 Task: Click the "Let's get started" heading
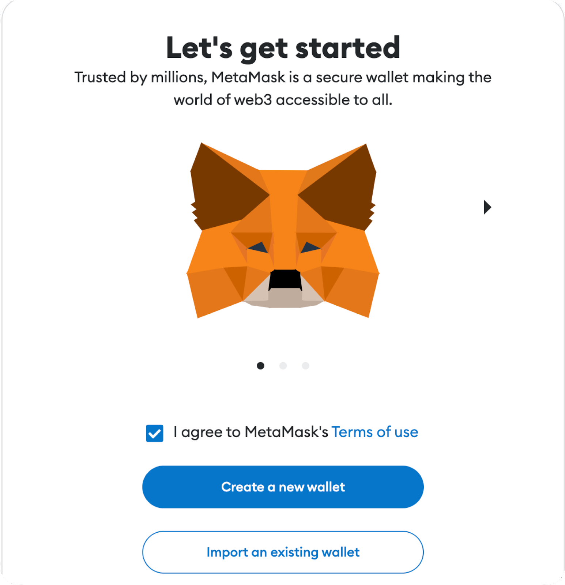pyautogui.click(x=283, y=48)
